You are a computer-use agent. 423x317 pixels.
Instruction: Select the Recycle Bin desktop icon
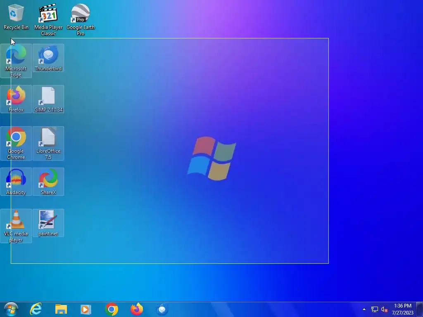click(x=16, y=17)
